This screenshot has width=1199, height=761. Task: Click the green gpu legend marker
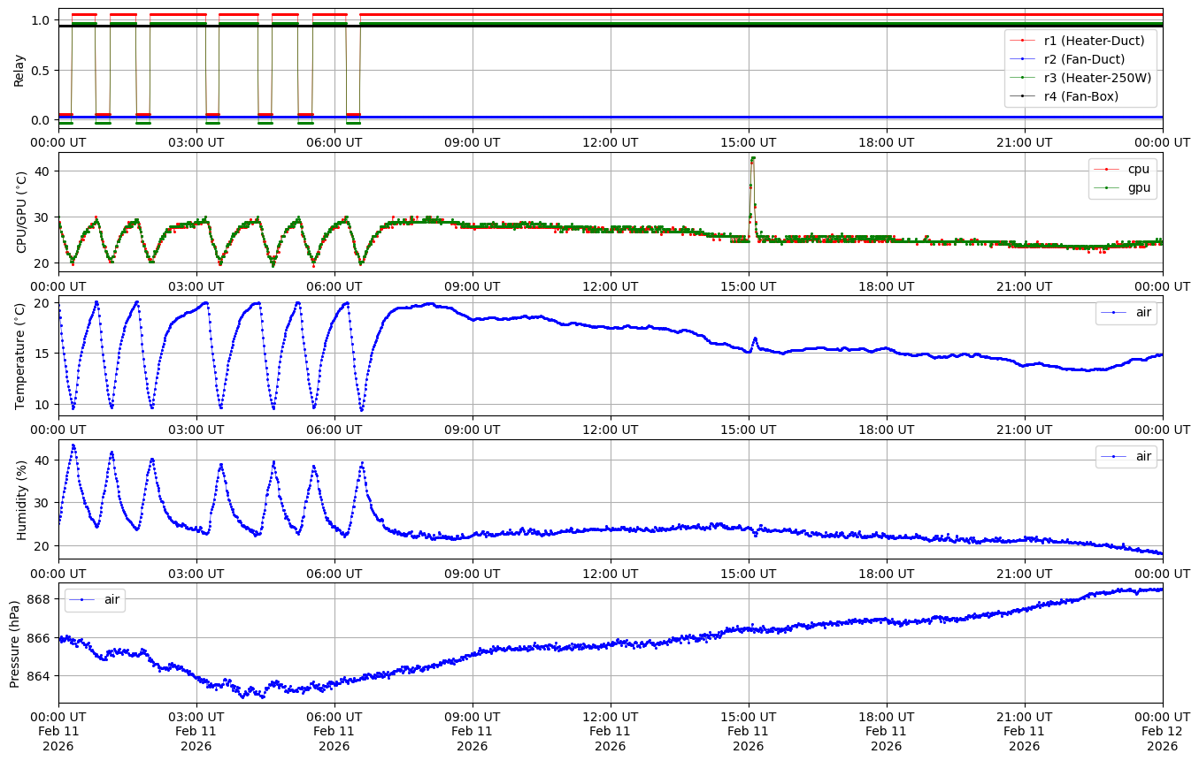click(1107, 187)
